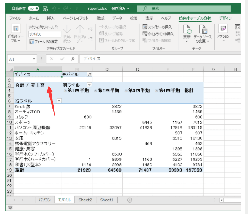Click the Undo arrow icon
Image resolution: width=248 pixels, height=214 pixels.
pyautogui.click(x=54, y=8)
